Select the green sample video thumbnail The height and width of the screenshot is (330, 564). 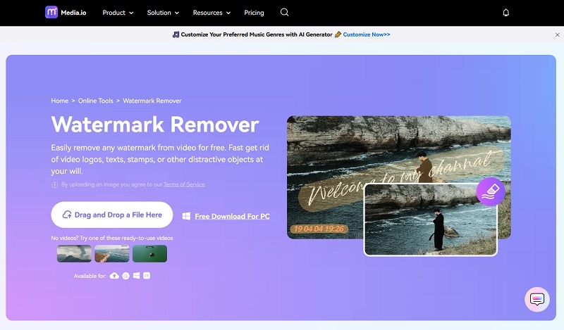(x=149, y=253)
